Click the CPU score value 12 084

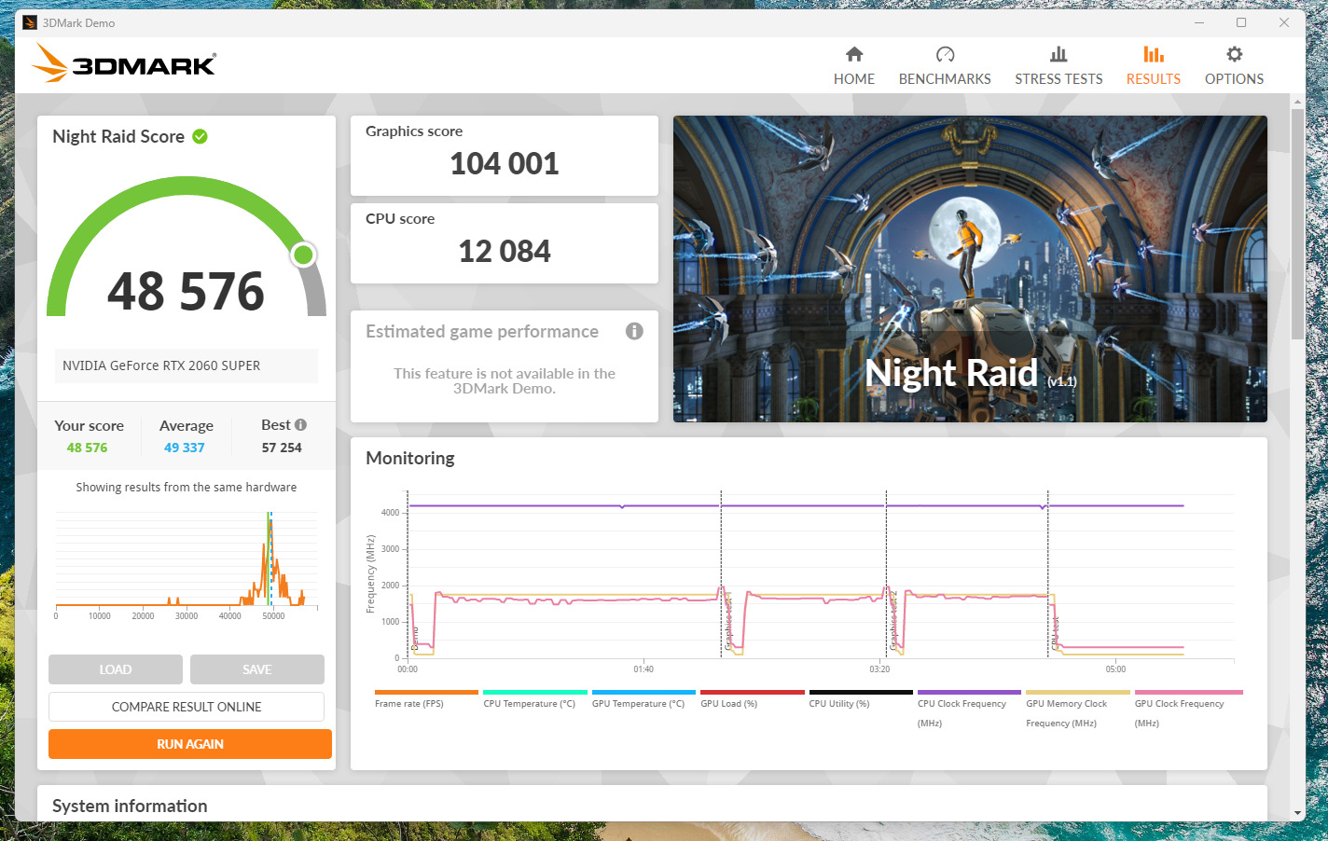point(505,252)
